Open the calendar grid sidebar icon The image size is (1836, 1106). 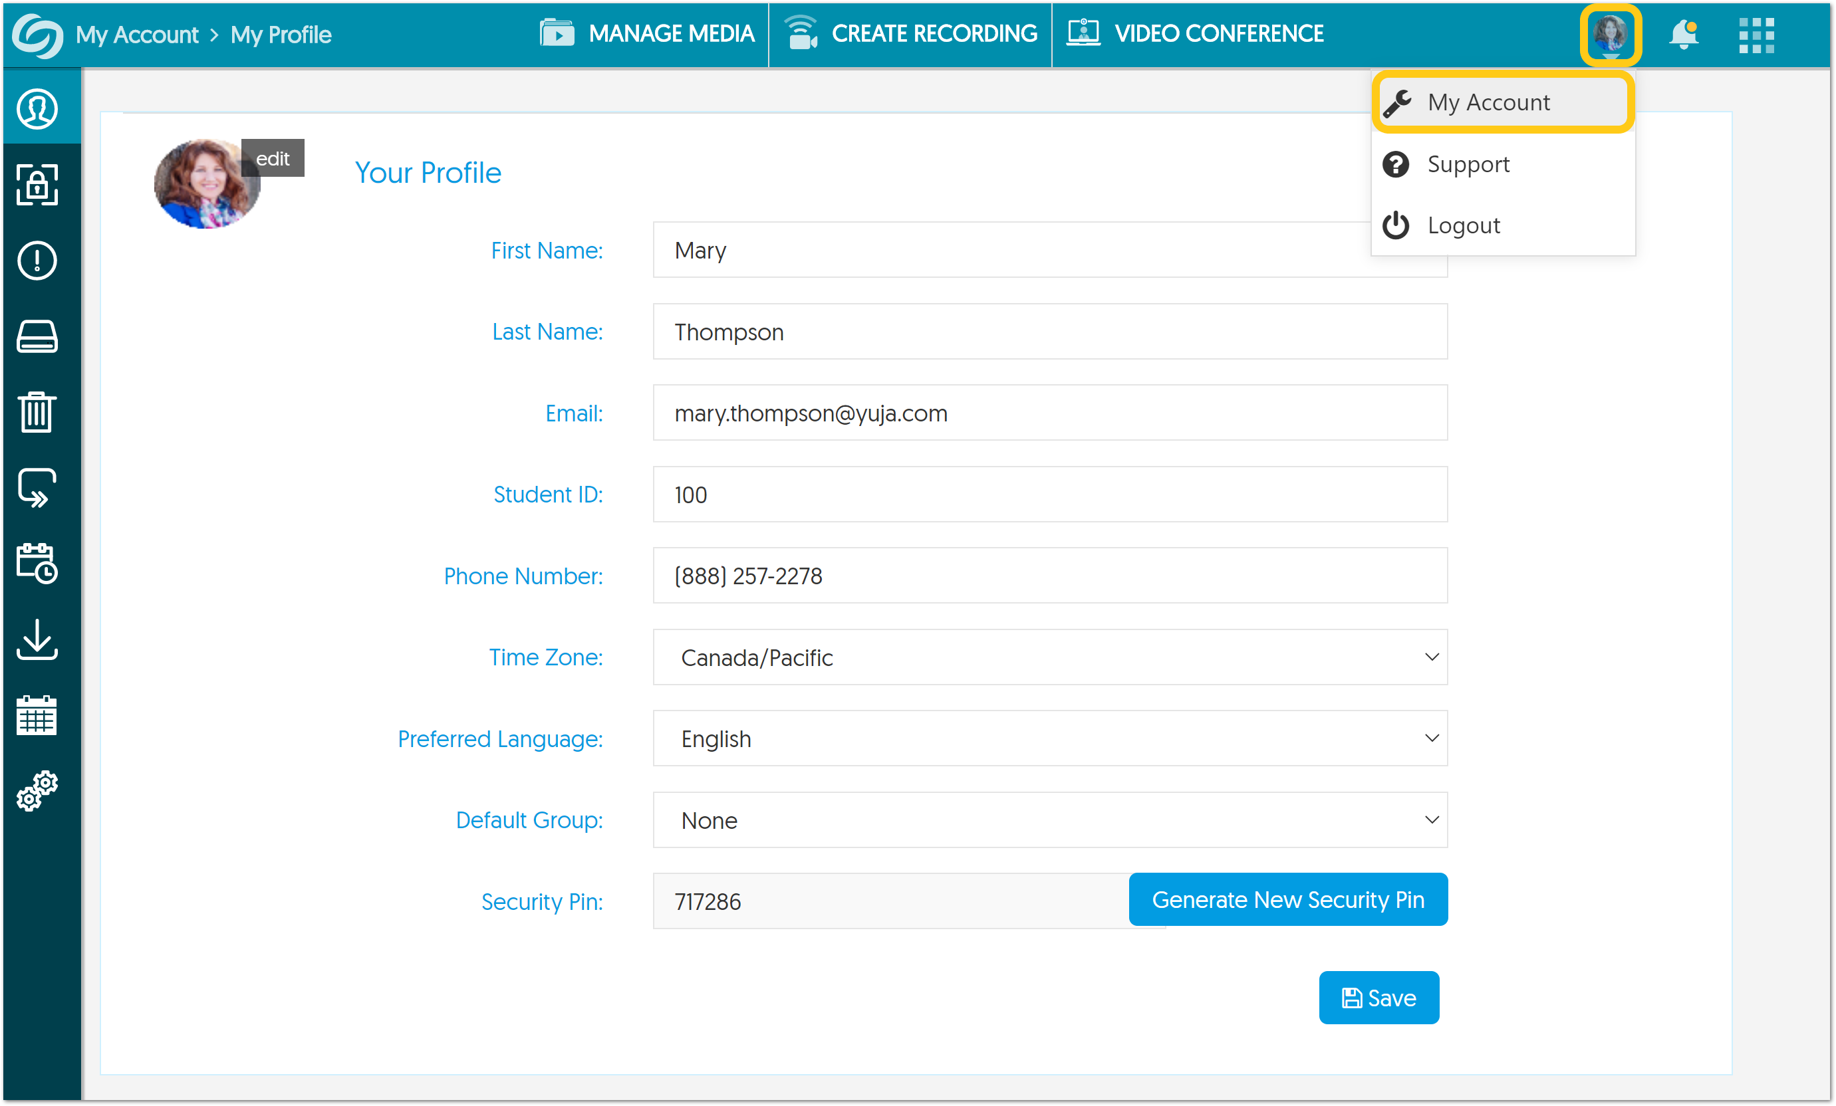point(37,715)
